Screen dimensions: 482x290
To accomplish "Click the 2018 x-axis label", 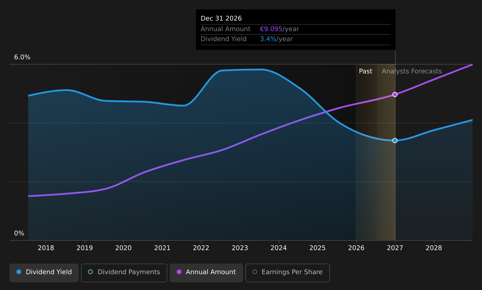I will (x=46, y=248).
